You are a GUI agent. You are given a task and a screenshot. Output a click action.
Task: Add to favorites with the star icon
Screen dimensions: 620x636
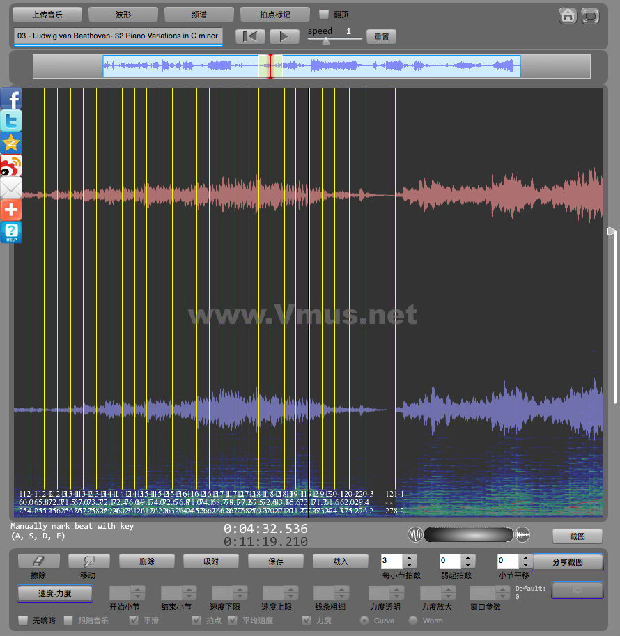coord(11,142)
